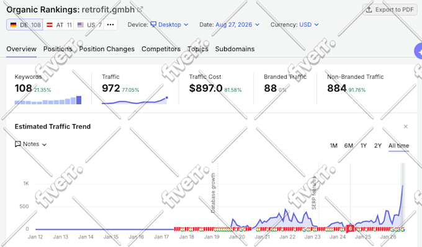Click the Non-Branded 91.76% change
Screen dimensions: 422x247
click(x=357, y=90)
